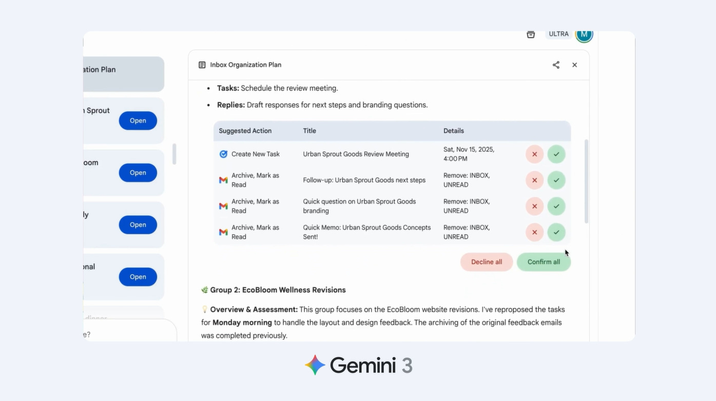Open the account avatar labeled M

pos(584,34)
